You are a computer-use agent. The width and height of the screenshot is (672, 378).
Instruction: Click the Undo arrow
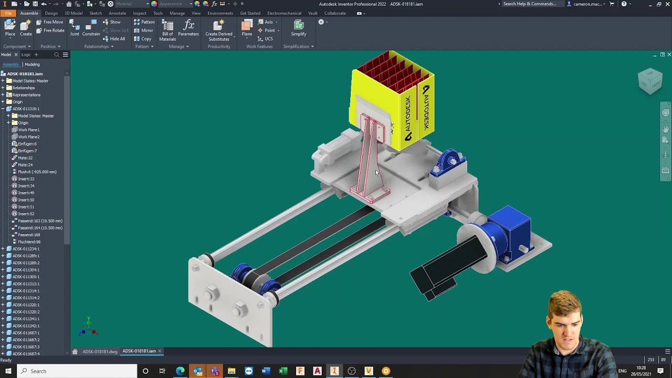point(44,4)
